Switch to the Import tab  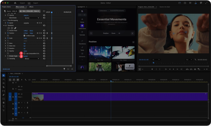pos(22,3)
